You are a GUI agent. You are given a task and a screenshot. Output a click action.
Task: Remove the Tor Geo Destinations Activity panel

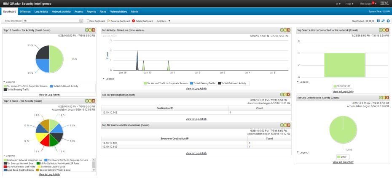tap(387, 98)
